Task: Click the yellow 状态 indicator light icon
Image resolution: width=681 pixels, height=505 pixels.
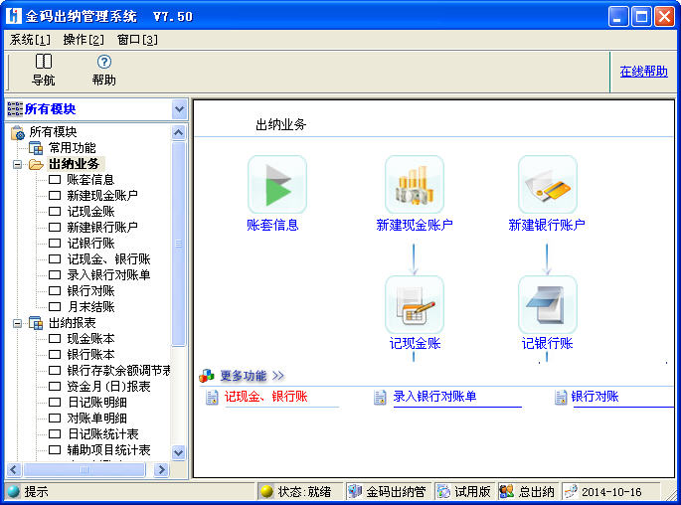Action: (x=266, y=491)
